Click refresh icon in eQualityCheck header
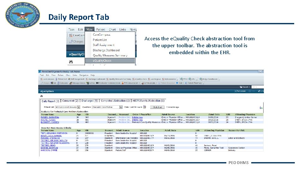303x170 pixels. (x=259, y=91)
